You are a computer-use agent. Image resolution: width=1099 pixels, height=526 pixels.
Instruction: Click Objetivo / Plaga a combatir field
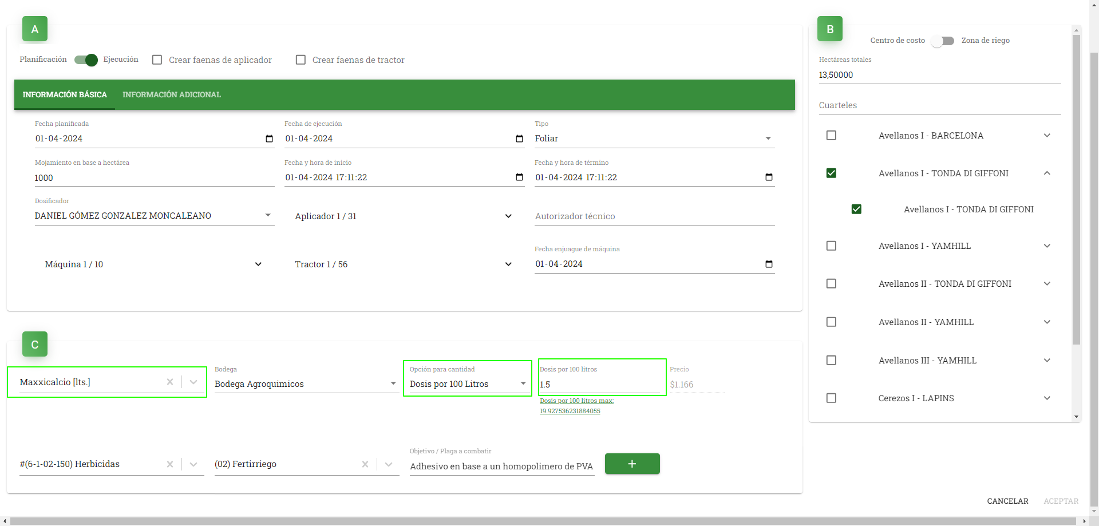tap(502, 466)
